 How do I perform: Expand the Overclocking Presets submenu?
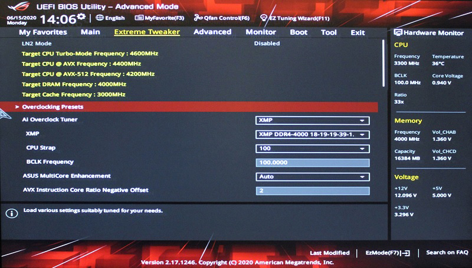tap(189, 107)
